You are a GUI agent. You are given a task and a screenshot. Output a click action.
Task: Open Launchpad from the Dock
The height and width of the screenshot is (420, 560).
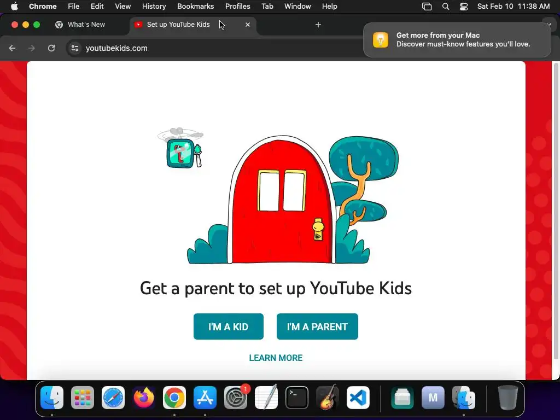tap(83, 398)
